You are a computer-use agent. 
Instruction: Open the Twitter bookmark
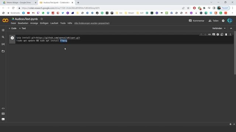coord(63,13)
